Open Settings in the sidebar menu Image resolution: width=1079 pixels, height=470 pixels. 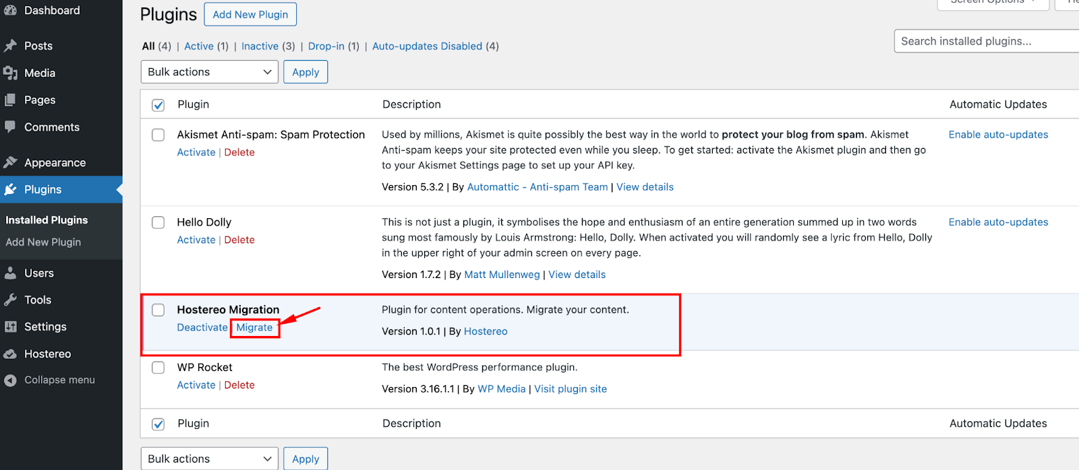[x=45, y=327]
